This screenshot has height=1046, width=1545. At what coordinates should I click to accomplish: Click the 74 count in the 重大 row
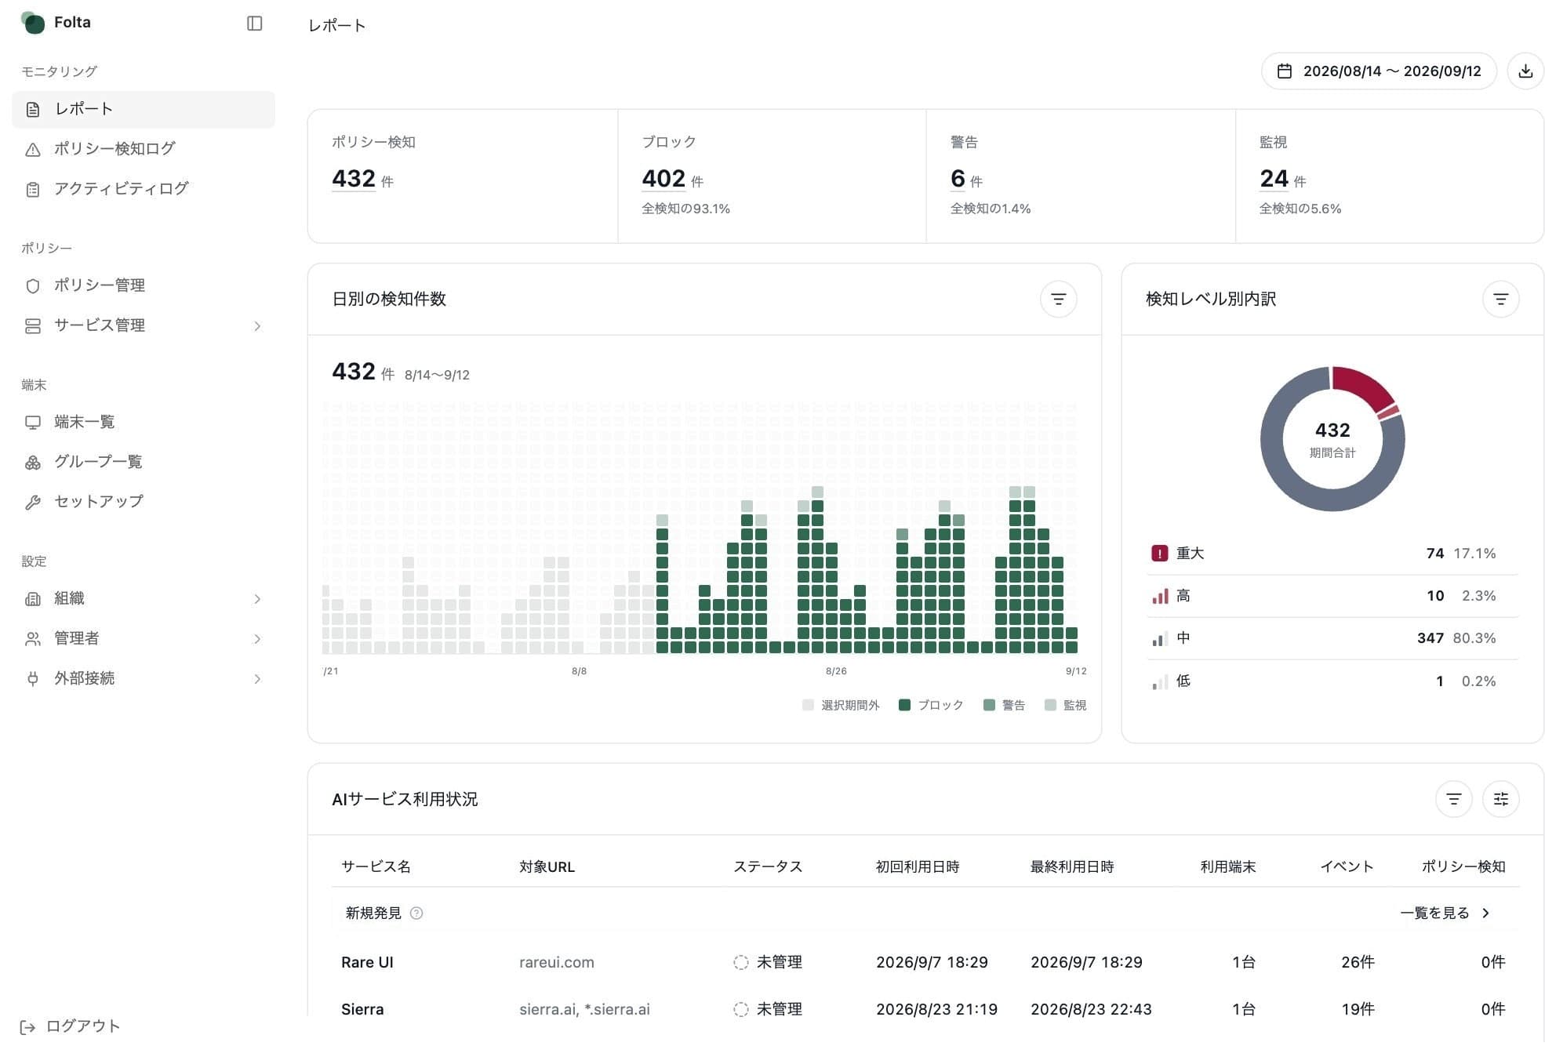[x=1434, y=554]
